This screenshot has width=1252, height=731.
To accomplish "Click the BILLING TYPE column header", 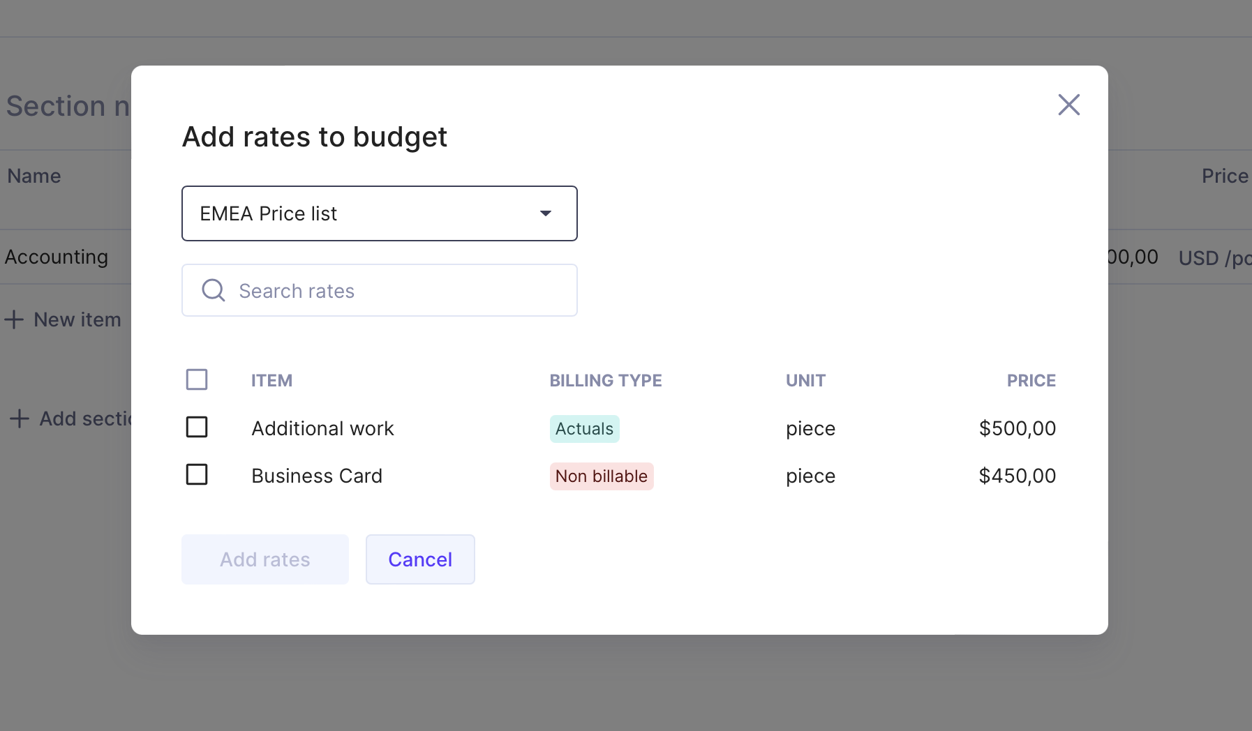I will (x=606, y=381).
